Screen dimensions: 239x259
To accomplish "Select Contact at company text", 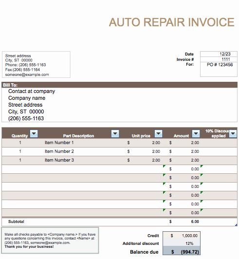I will 32,91.
